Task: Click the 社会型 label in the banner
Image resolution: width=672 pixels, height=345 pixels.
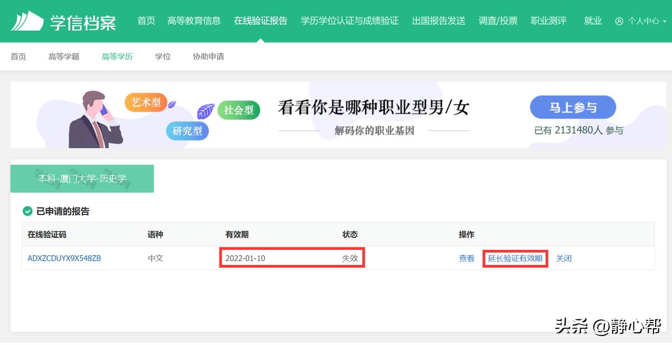Action: [x=239, y=110]
